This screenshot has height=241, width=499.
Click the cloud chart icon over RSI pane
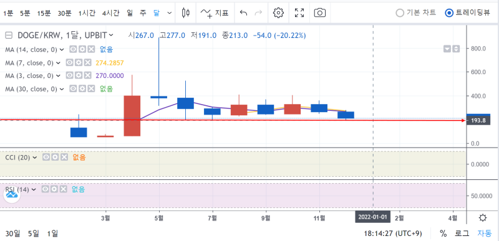pos(12,195)
